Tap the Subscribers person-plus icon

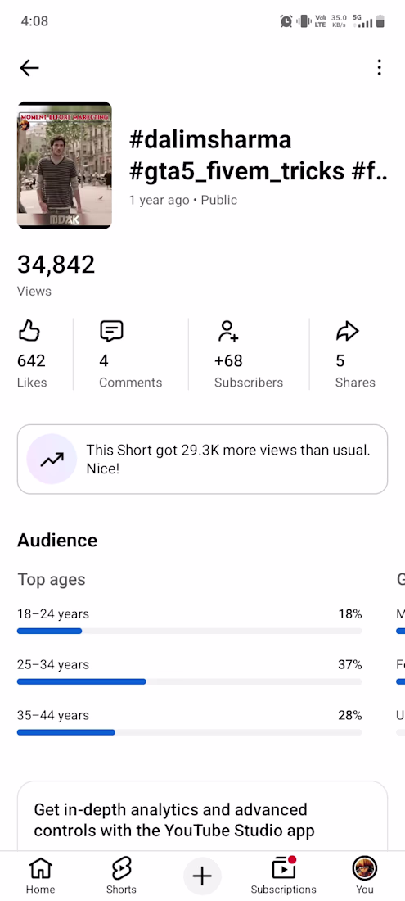tap(227, 331)
